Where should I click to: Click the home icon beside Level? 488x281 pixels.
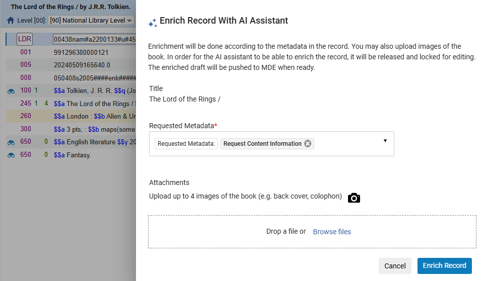11,21
